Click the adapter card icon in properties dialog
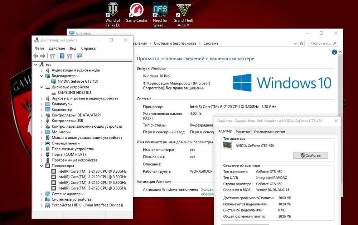The width and height of the screenshot is (358, 225). 227,145
